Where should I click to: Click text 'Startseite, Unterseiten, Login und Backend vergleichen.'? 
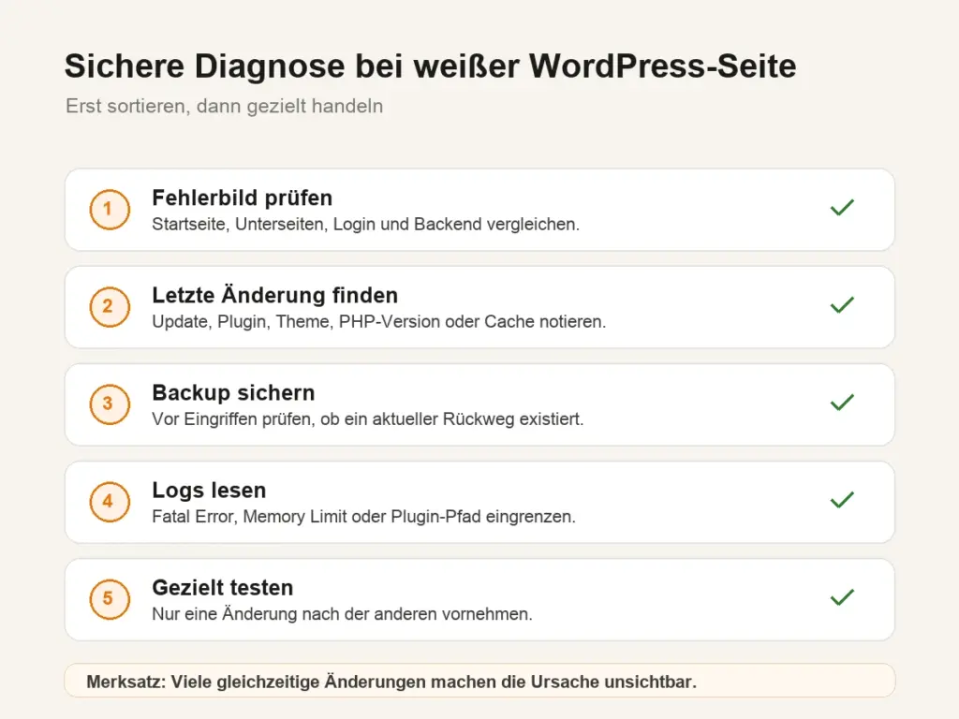[366, 225]
